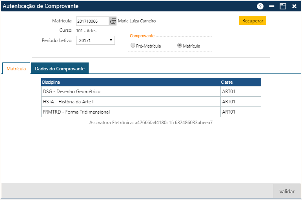302x200 pixels.
Task: Maximize the Autenticação de Comprovante window
Action: coord(283,6)
